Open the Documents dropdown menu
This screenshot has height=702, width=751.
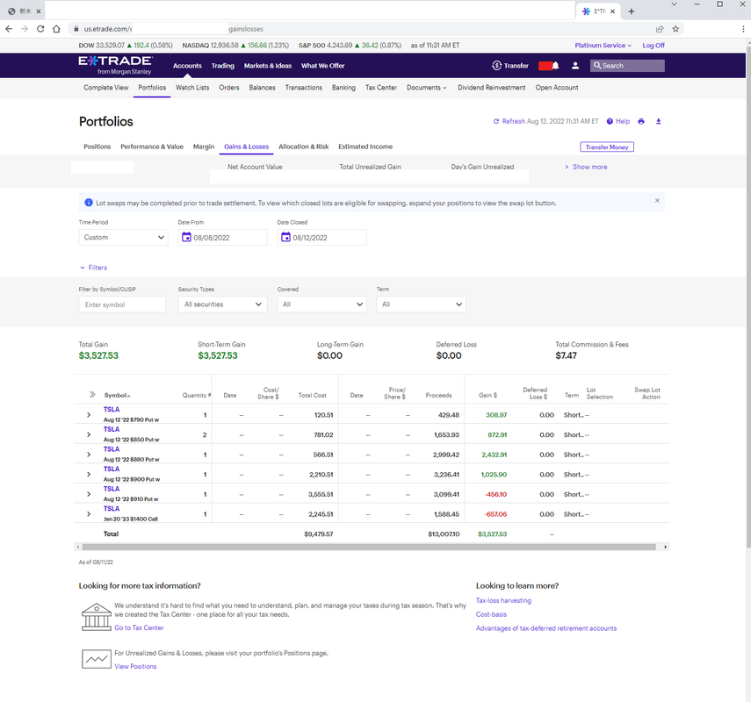click(427, 88)
